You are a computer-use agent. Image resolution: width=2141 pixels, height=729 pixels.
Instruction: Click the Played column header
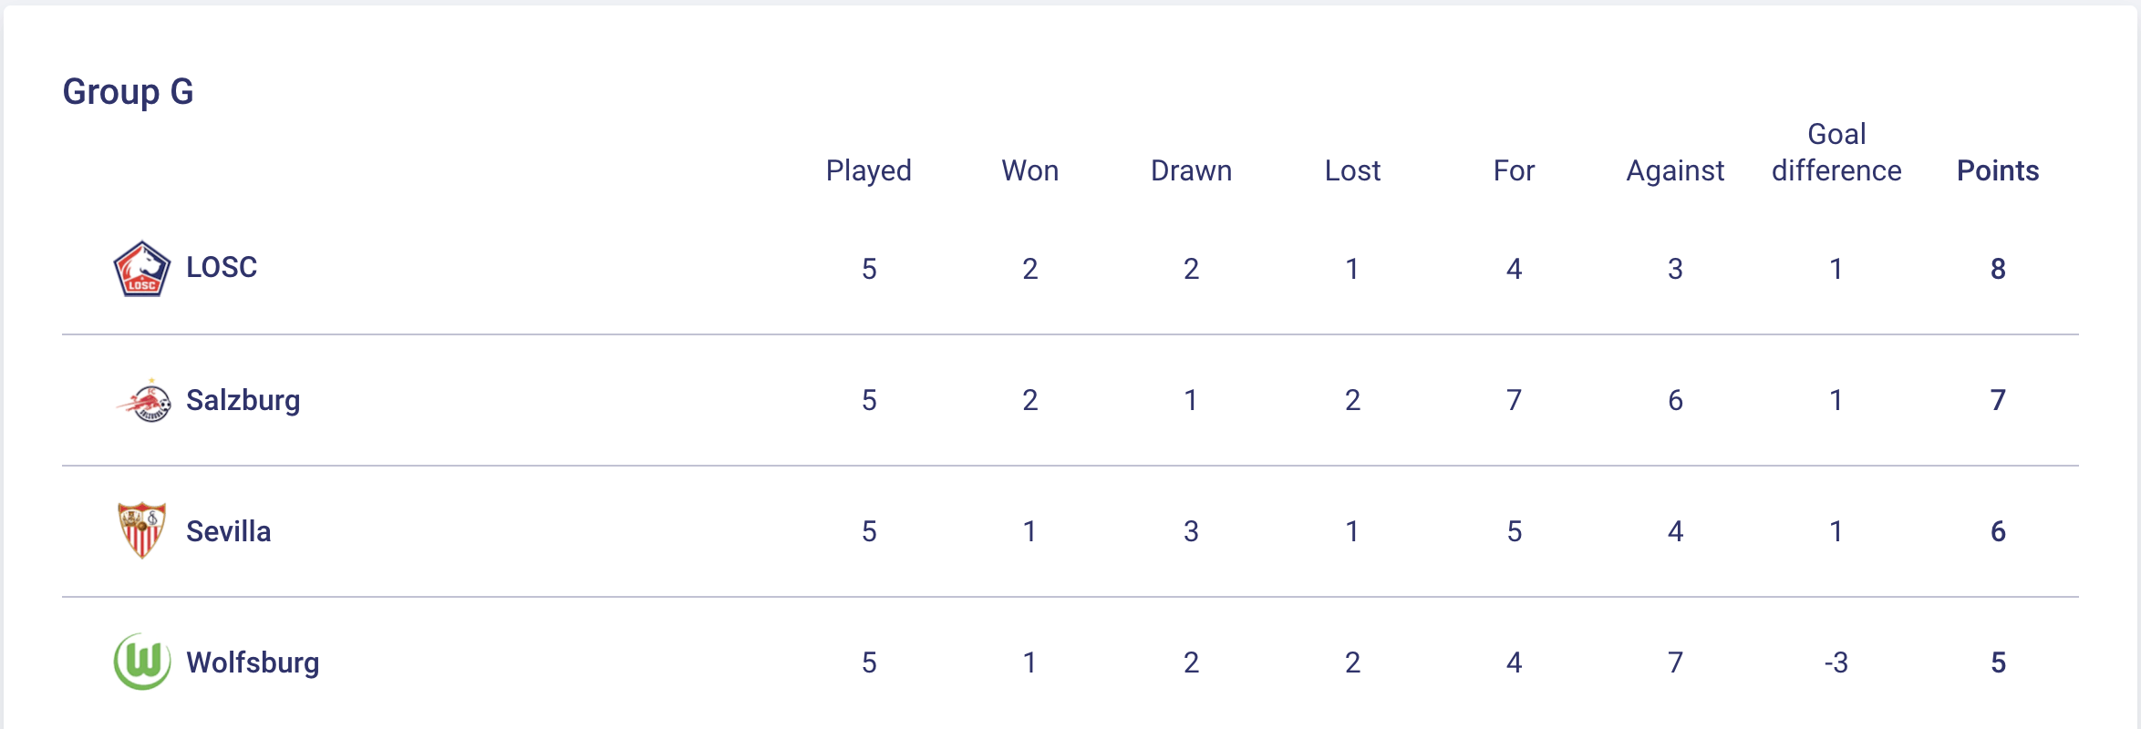pos(868,170)
